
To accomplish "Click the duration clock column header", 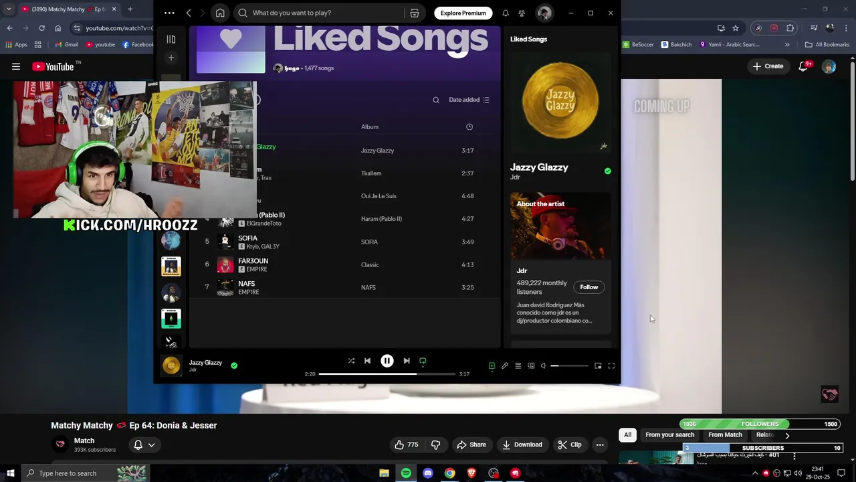I will point(469,127).
